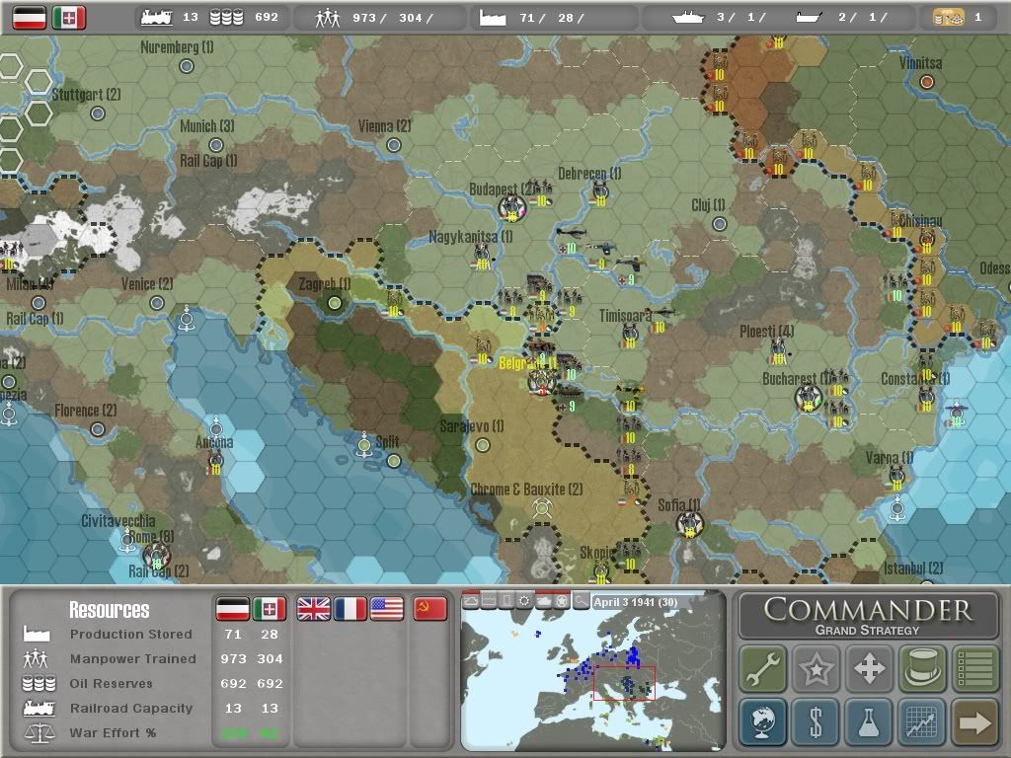Toggle the factory overlay above the minimap

(490, 601)
